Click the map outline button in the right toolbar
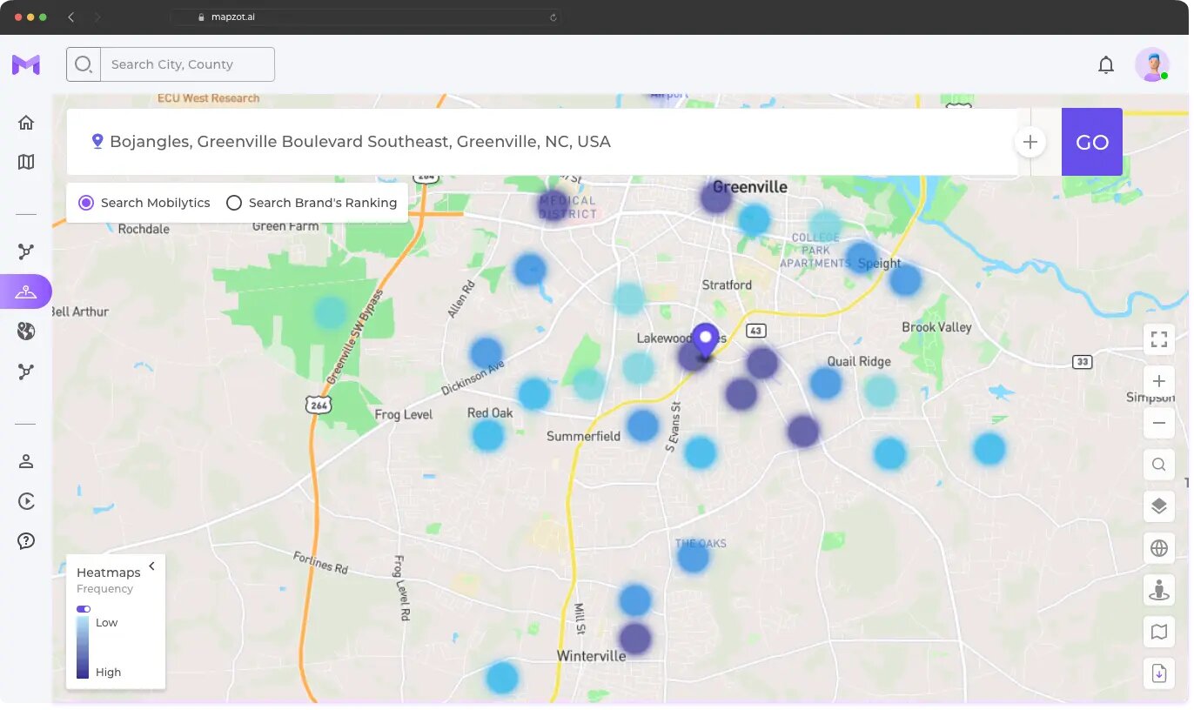This screenshot has height=710, width=1194. 1159,632
